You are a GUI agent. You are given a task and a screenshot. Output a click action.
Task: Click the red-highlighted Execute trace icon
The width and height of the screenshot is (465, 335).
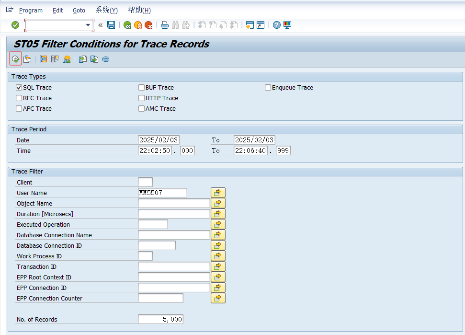pyautogui.click(x=15, y=58)
